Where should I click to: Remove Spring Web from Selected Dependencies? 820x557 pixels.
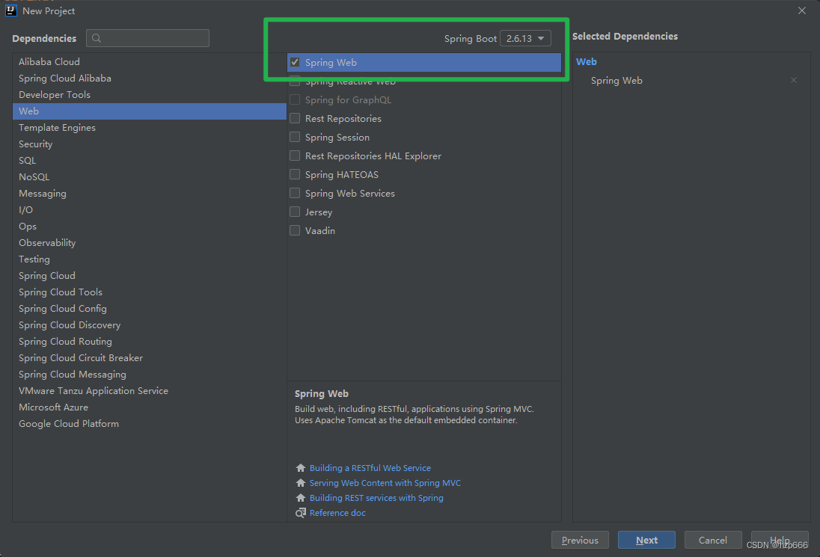click(793, 80)
